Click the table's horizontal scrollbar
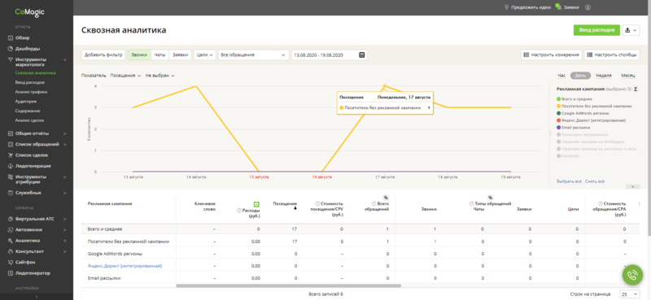Image resolution: width=651 pixels, height=300 pixels. click(x=289, y=286)
